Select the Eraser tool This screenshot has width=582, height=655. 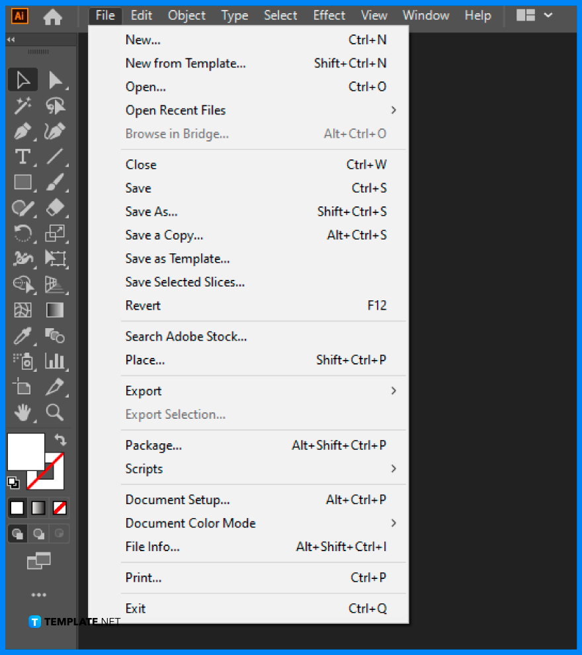(56, 208)
